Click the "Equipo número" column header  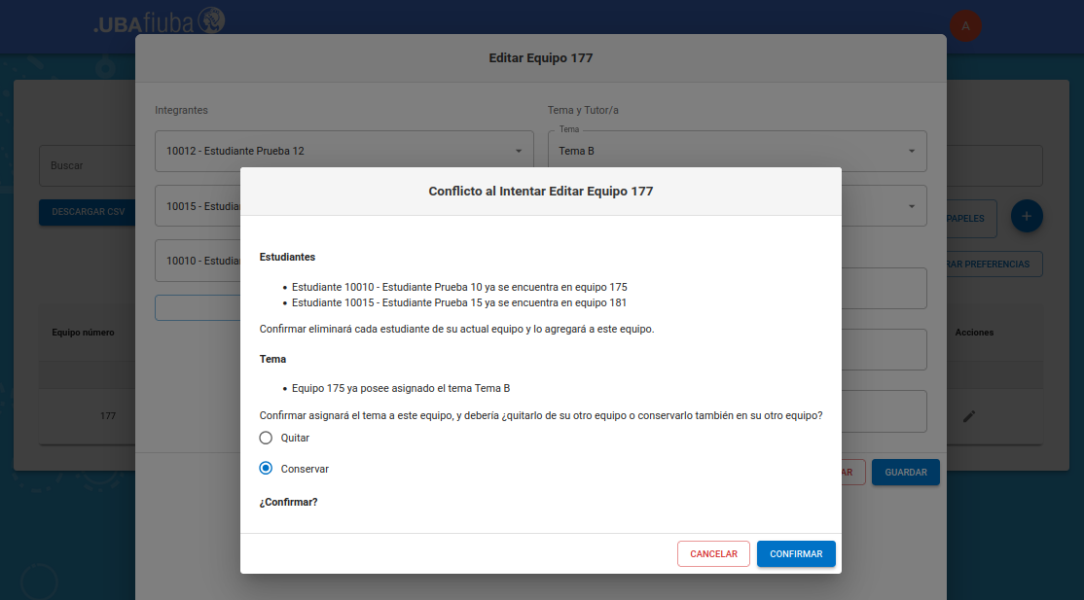click(x=84, y=333)
